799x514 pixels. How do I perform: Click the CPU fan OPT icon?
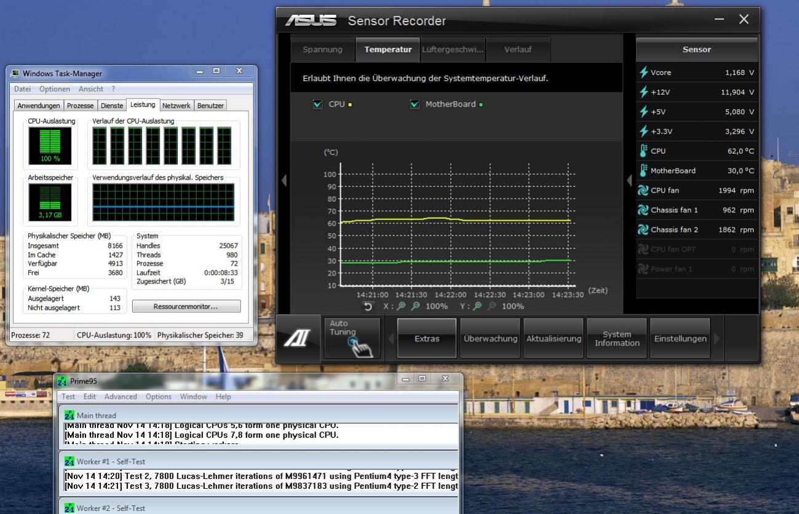pos(643,250)
